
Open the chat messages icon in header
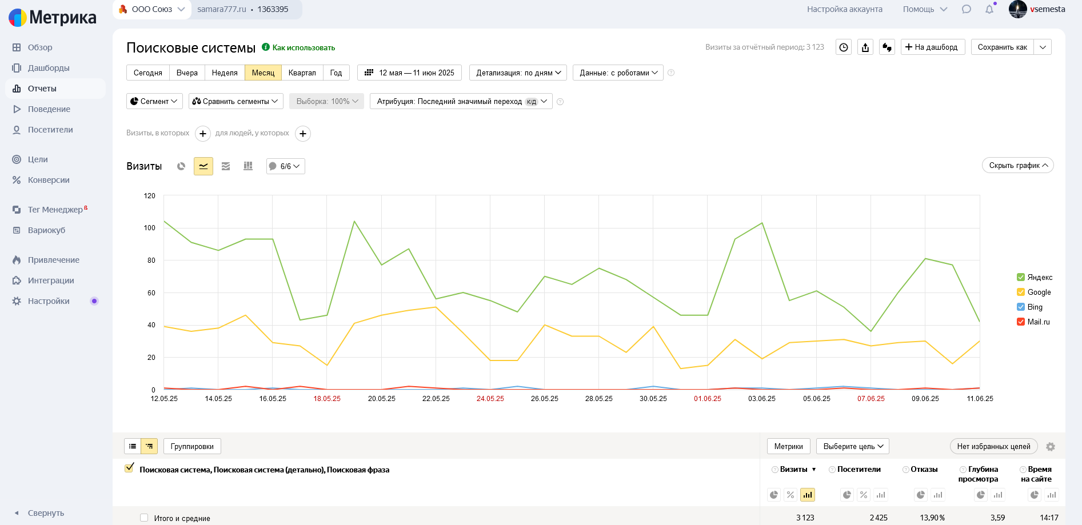click(x=967, y=9)
